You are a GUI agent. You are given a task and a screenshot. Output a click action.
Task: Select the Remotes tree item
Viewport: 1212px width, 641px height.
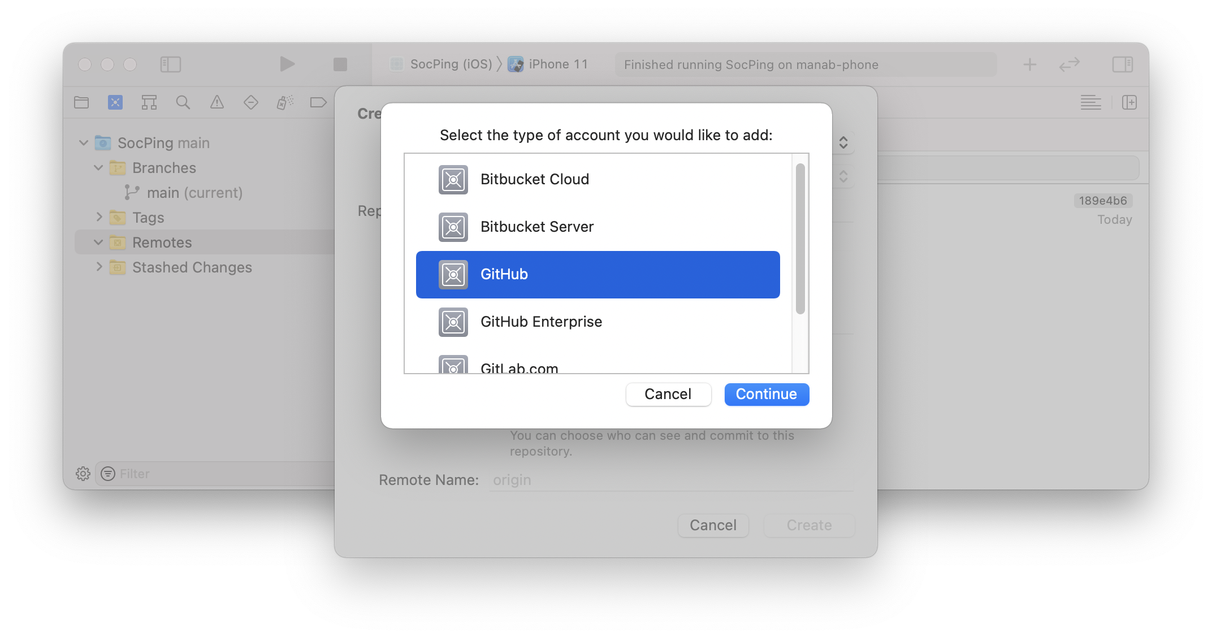click(x=205, y=242)
